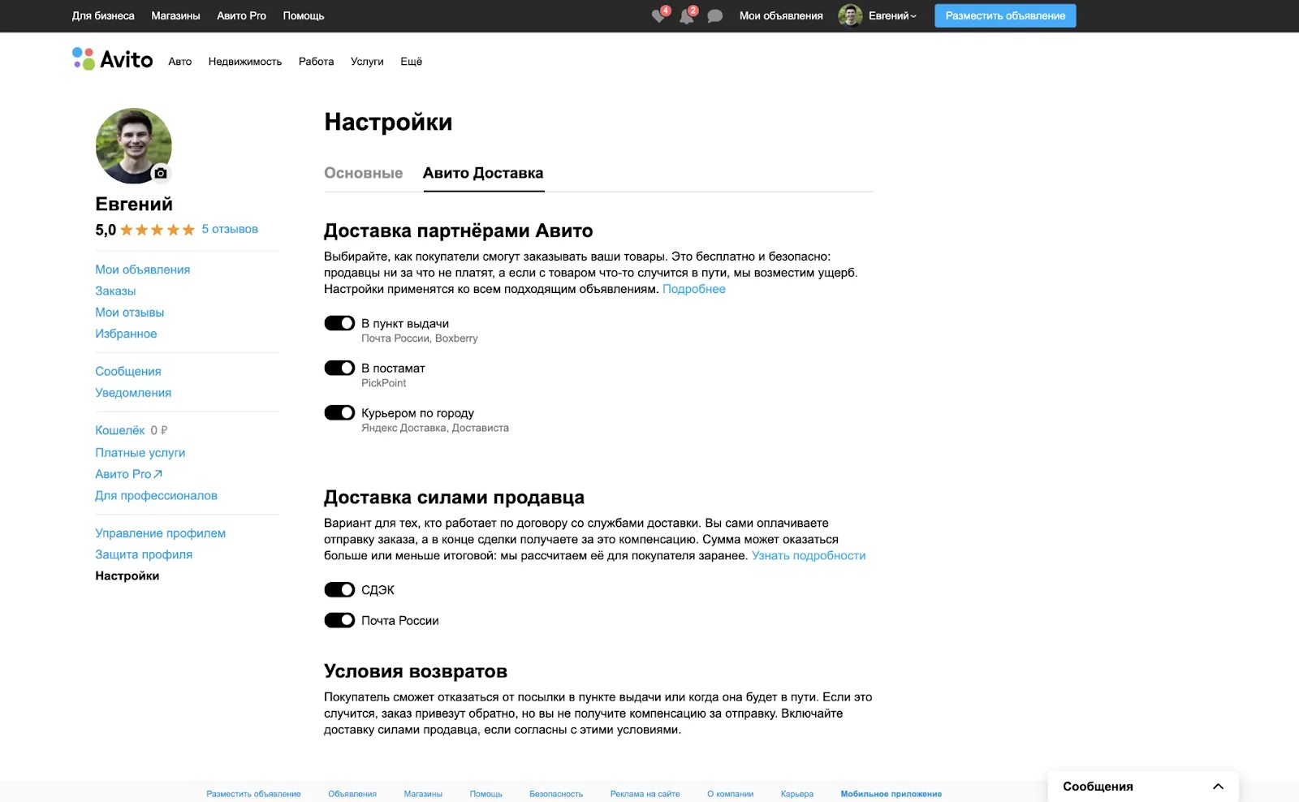The height and width of the screenshot is (802, 1299).
Task: Disable СДЭК seller delivery switch
Action: (x=339, y=589)
